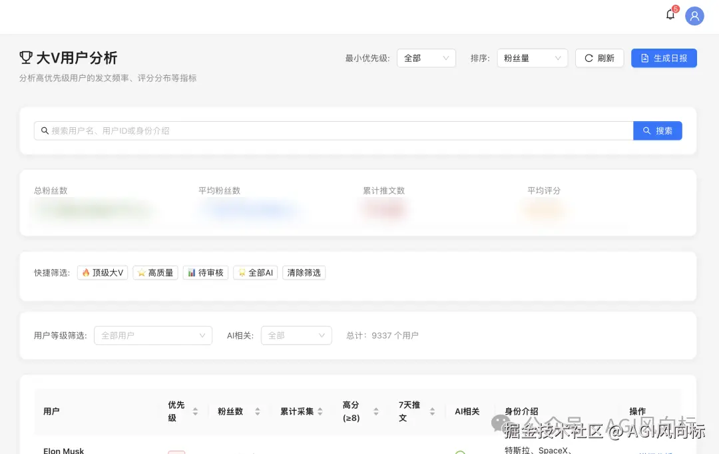Click the 清除筛选 button
The image size is (719, 454).
304,273
